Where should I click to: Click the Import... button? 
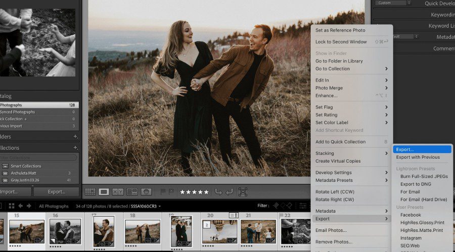(15, 192)
